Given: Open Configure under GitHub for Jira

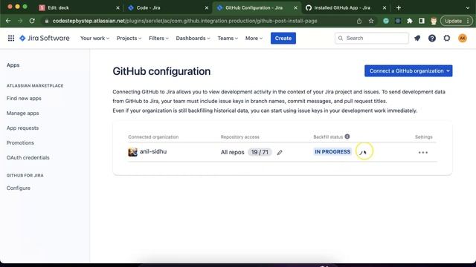Looking at the screenshot, I should pos(19,188).
